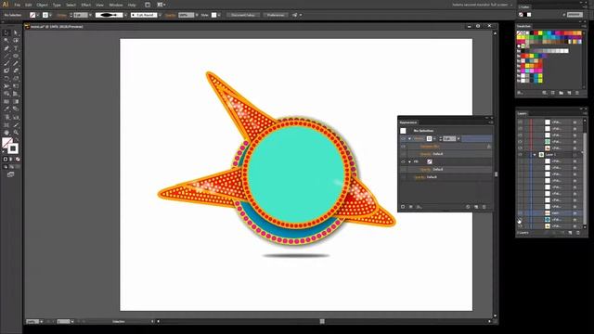594x334 pixels.
Task: Select the Type tool
Action: point(16,48)
